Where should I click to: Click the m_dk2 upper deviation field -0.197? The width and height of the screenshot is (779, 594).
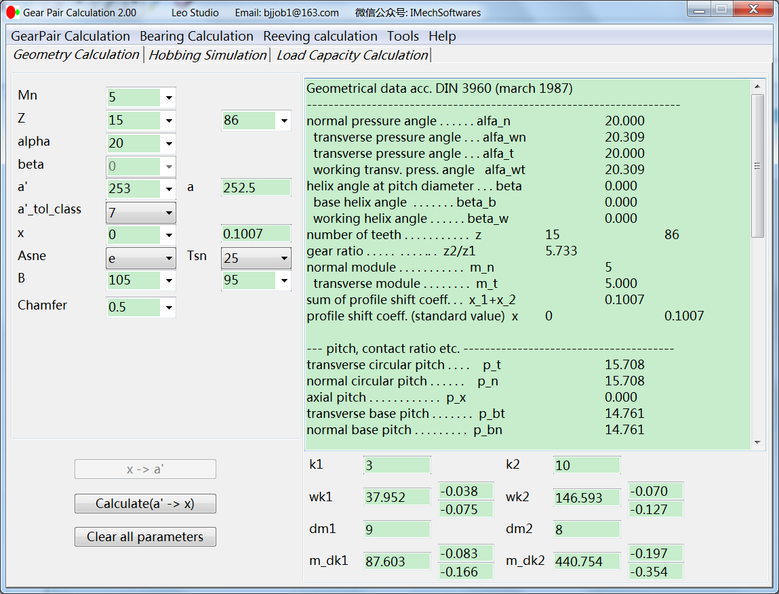pyautogui.click(x=656, y=553)
